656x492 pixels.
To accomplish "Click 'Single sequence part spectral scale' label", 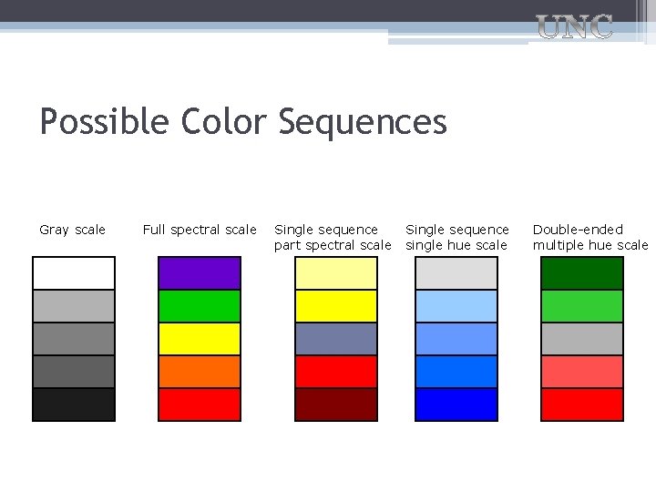I will tap(333, 237).
